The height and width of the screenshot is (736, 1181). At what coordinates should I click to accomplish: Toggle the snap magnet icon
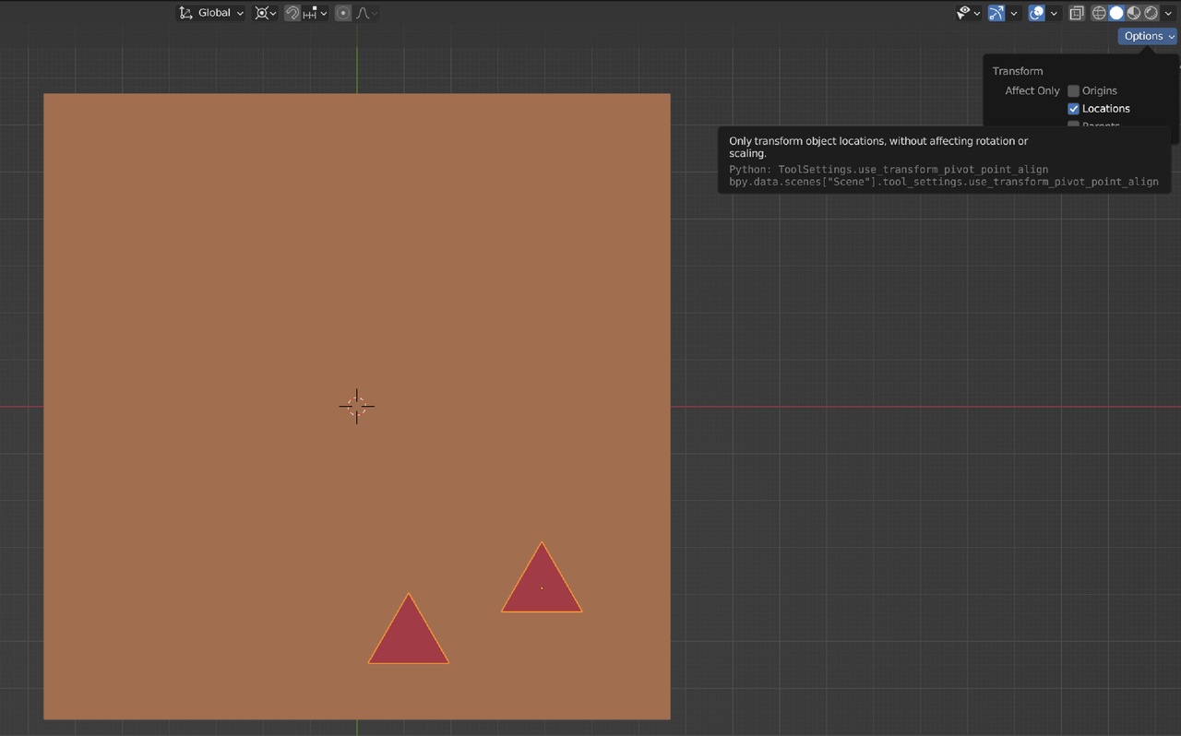coord(292,13)
